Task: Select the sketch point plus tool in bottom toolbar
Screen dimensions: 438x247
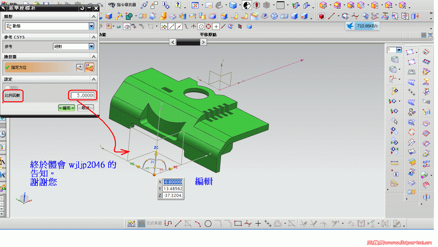Action: click(258, 224)
